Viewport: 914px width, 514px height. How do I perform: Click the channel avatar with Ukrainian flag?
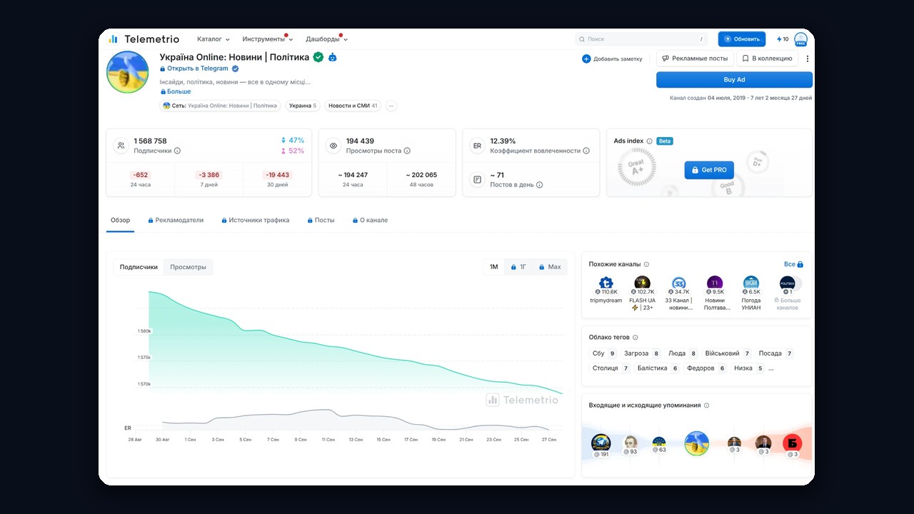(128, 72)
